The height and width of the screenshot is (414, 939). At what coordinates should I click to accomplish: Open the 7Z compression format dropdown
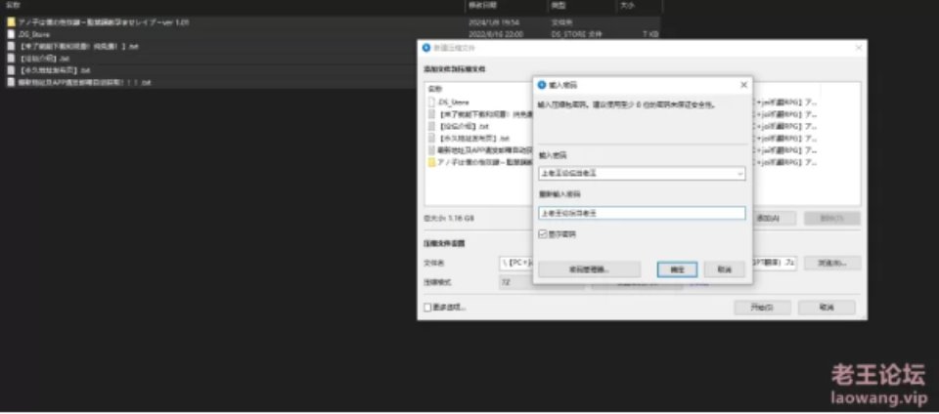pos(541,281)
